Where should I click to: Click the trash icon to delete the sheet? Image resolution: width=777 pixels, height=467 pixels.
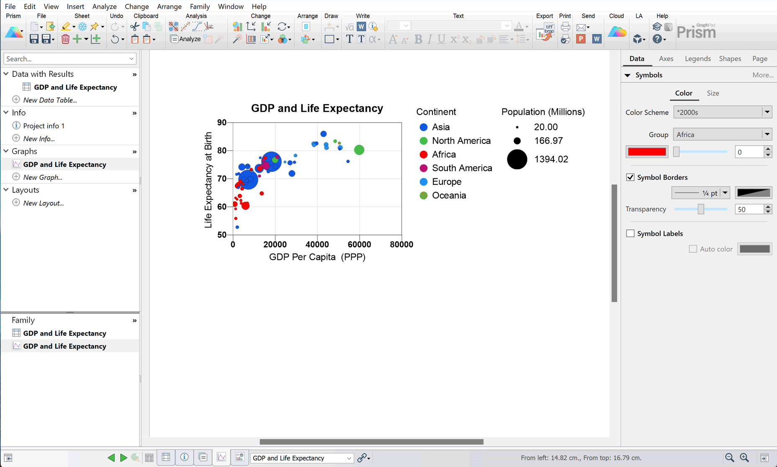pyautogui.click(x=65, y=39)
